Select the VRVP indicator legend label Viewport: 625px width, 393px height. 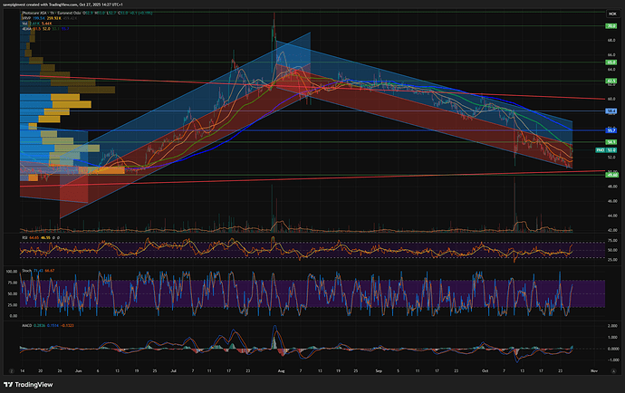pyautogui.click(x=24, y=17)
